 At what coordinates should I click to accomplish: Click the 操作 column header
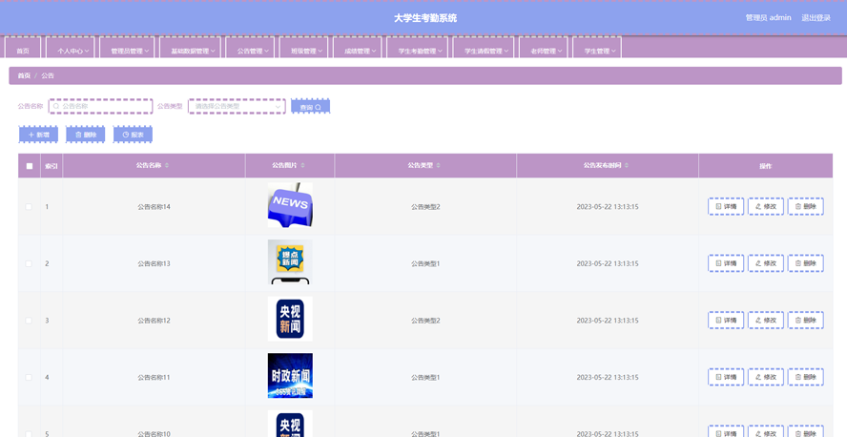click(x=765, y=166)
